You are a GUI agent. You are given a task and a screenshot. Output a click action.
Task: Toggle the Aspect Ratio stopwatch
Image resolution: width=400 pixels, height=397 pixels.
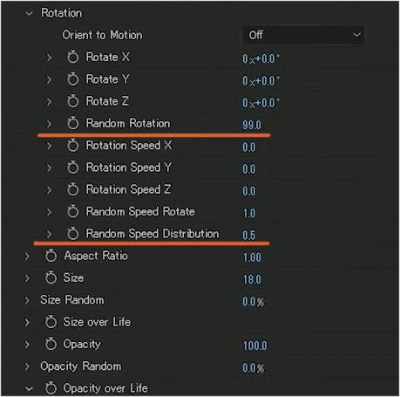coord(51,256)
